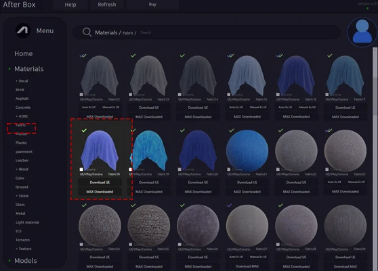Tick the checkbox on Fabric18 card
This screenshot has height=271, width=378.
(x=81, y=169)
